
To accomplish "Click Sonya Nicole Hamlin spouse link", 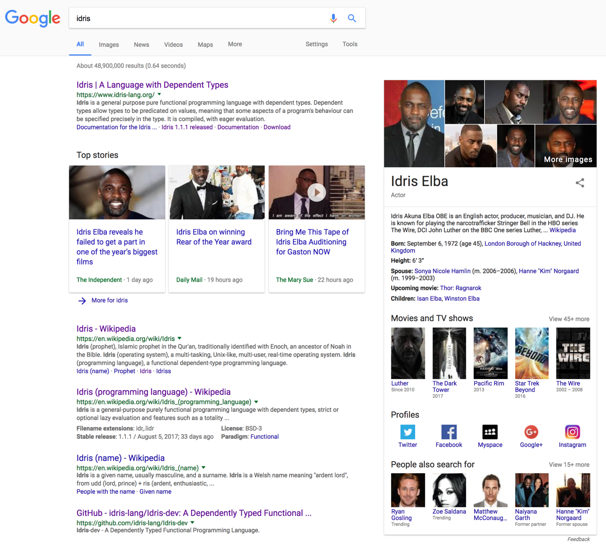I will click(x=442, y=271).
